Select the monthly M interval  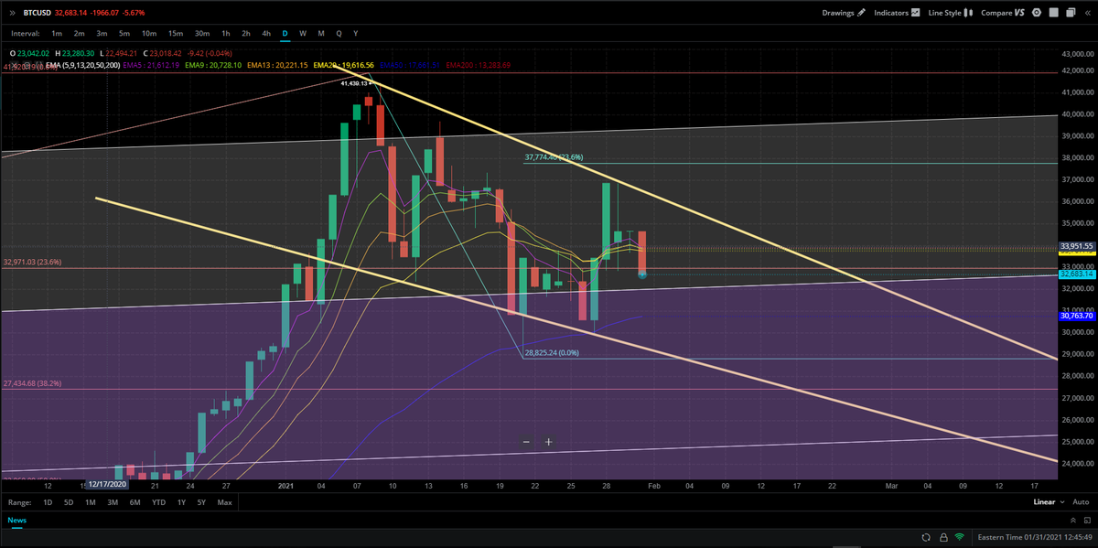click(321, 33)
